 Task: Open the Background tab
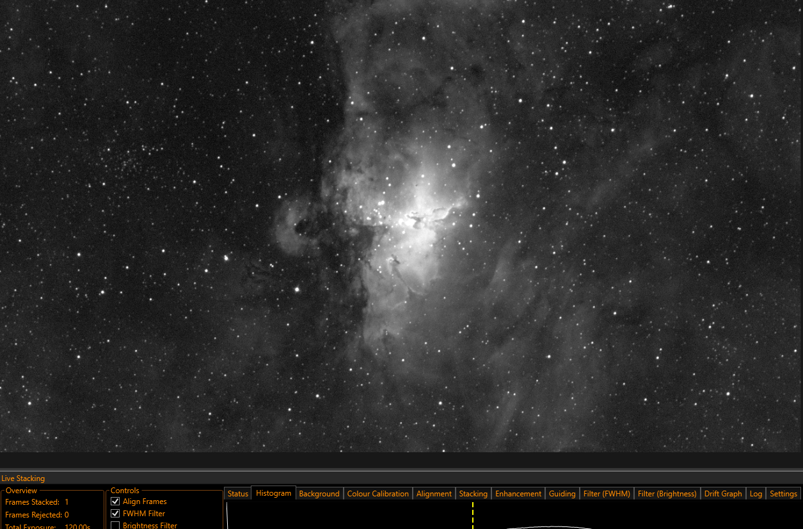coord(319,494)
